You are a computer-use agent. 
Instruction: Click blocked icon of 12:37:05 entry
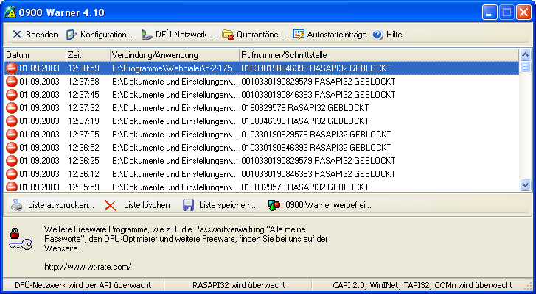12,135
